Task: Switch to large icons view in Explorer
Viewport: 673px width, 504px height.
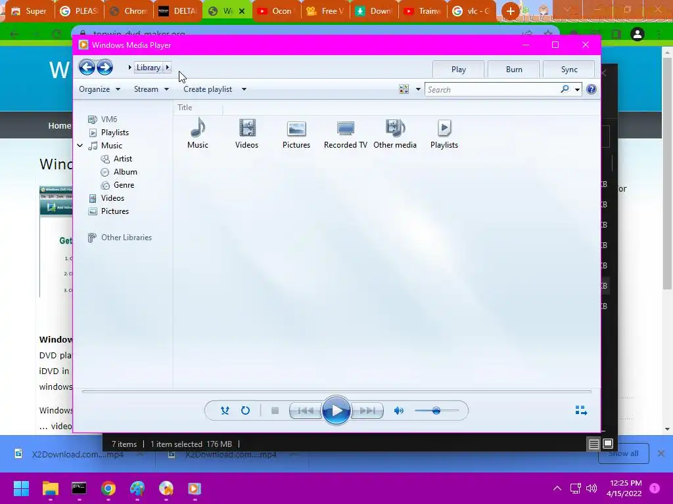Action: pos(608,444)
